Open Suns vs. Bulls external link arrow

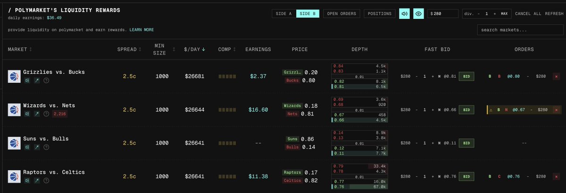36,147
